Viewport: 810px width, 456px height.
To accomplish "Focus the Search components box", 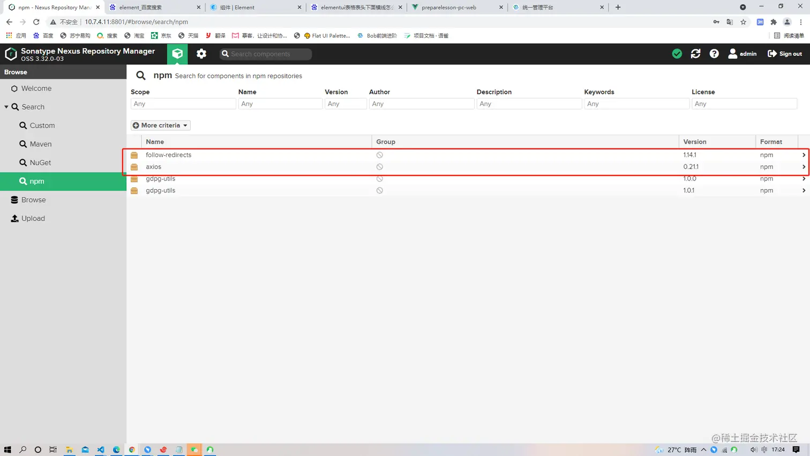I will (266, 54).
